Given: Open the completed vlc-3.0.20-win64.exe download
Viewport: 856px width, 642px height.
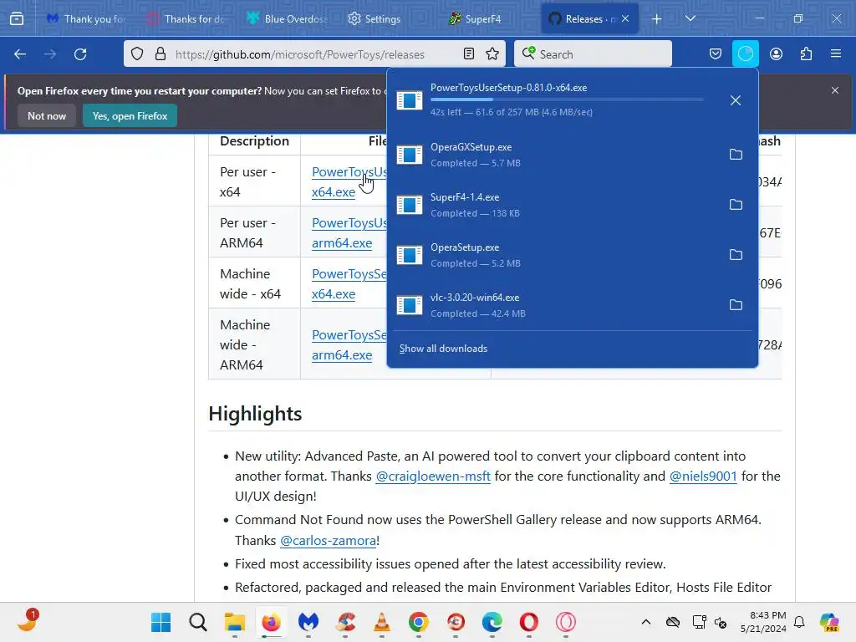Looking at the screenshot, I should pyautogui.click(x=556, y=305).
